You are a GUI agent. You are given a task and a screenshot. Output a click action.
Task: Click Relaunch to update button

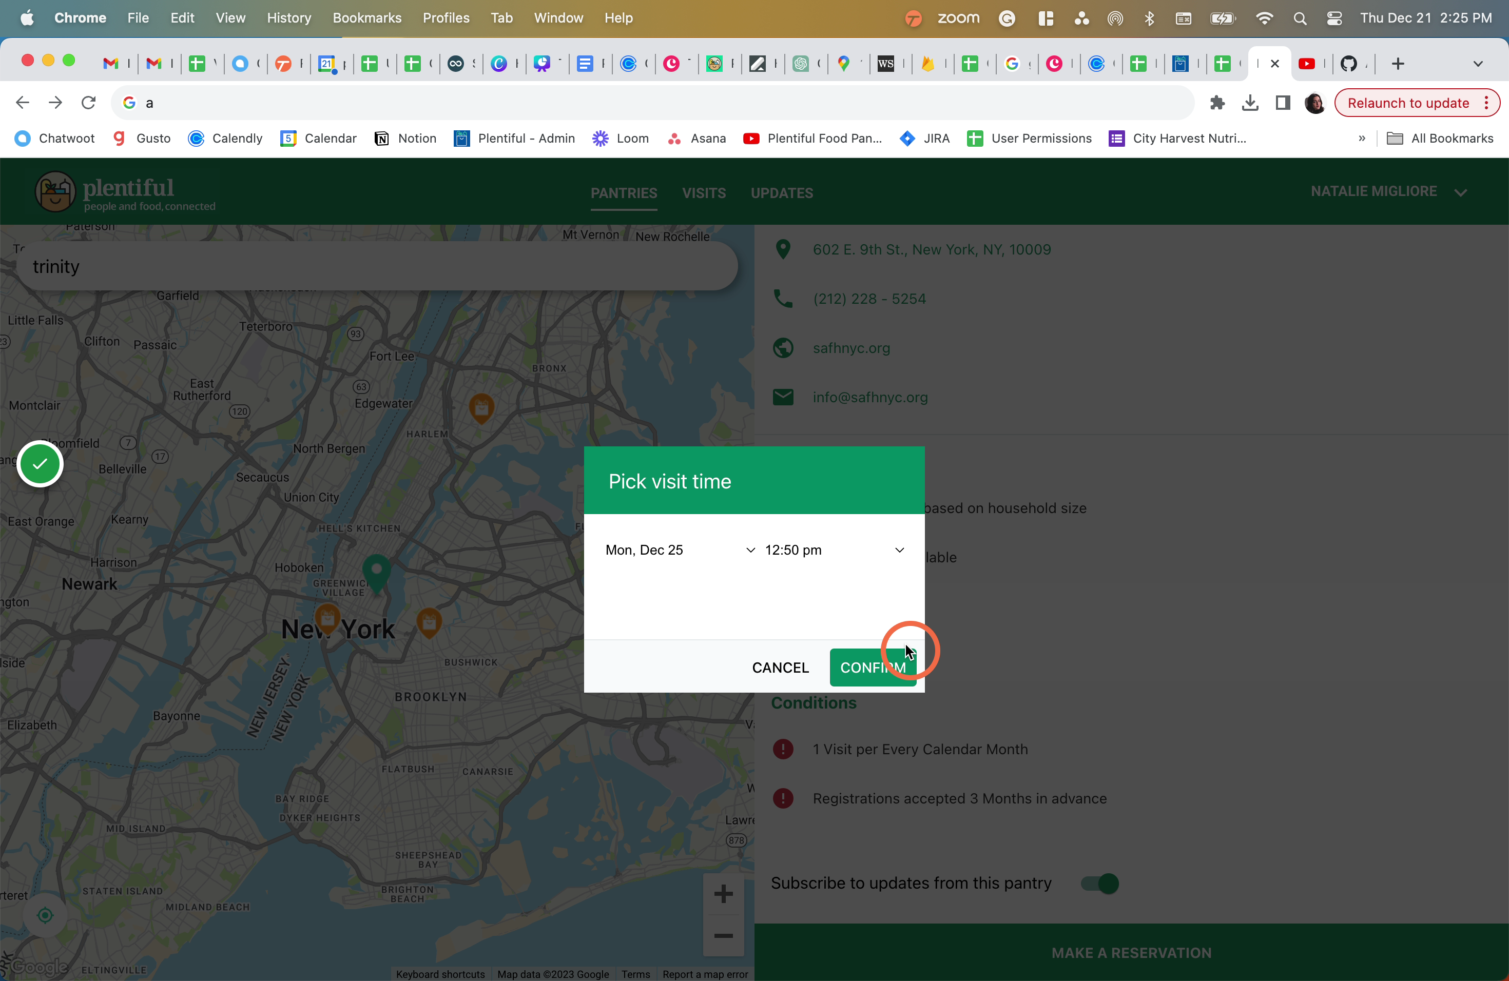click(x=1407, y=103)
